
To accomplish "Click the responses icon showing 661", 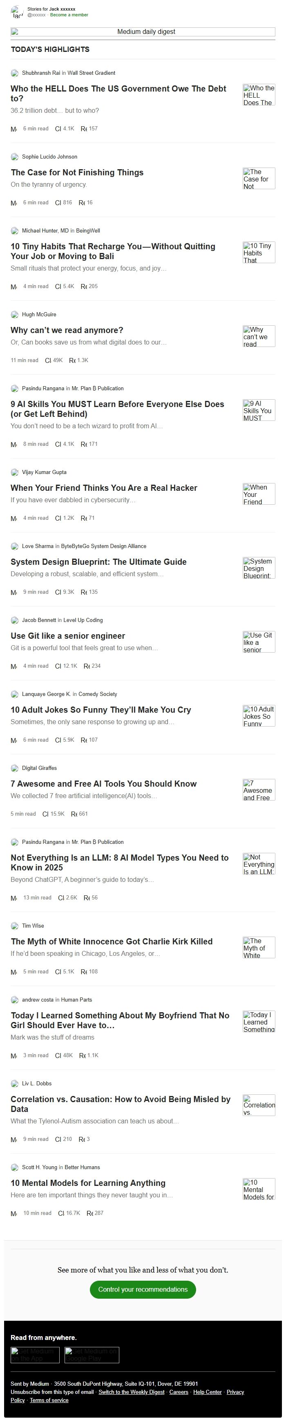I will (74, 814).
